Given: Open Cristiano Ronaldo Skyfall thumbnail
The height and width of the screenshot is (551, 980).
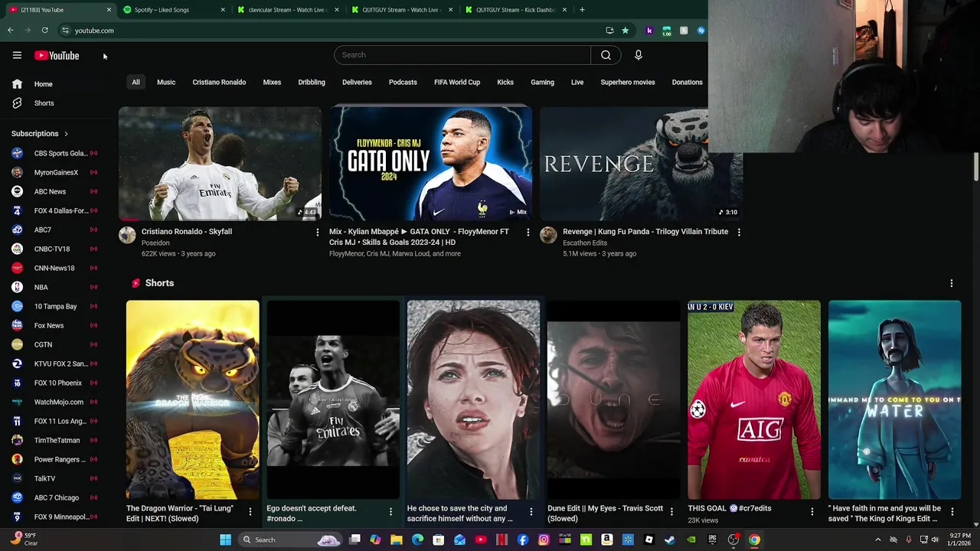Looking at the screenshot, I should (220, 164).
